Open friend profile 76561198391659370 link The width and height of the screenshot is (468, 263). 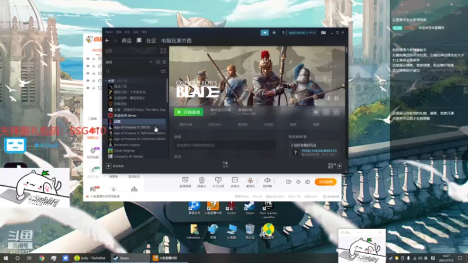point(319,151)
